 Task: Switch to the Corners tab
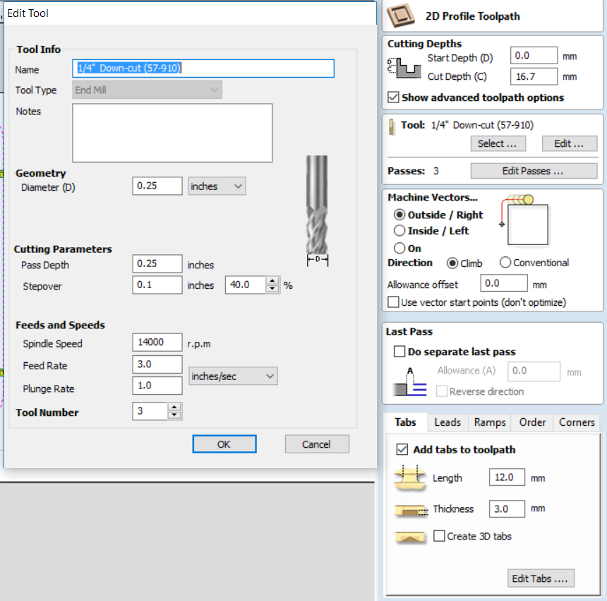point(577,422)
